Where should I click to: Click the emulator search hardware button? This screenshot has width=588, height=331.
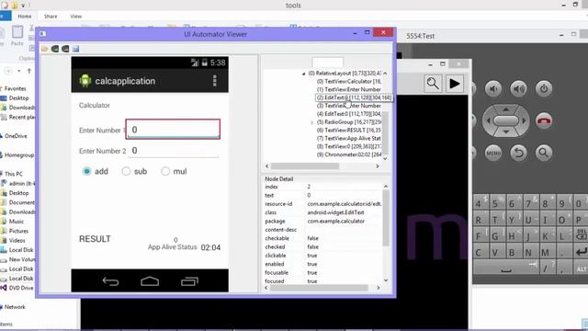point(544,153)
